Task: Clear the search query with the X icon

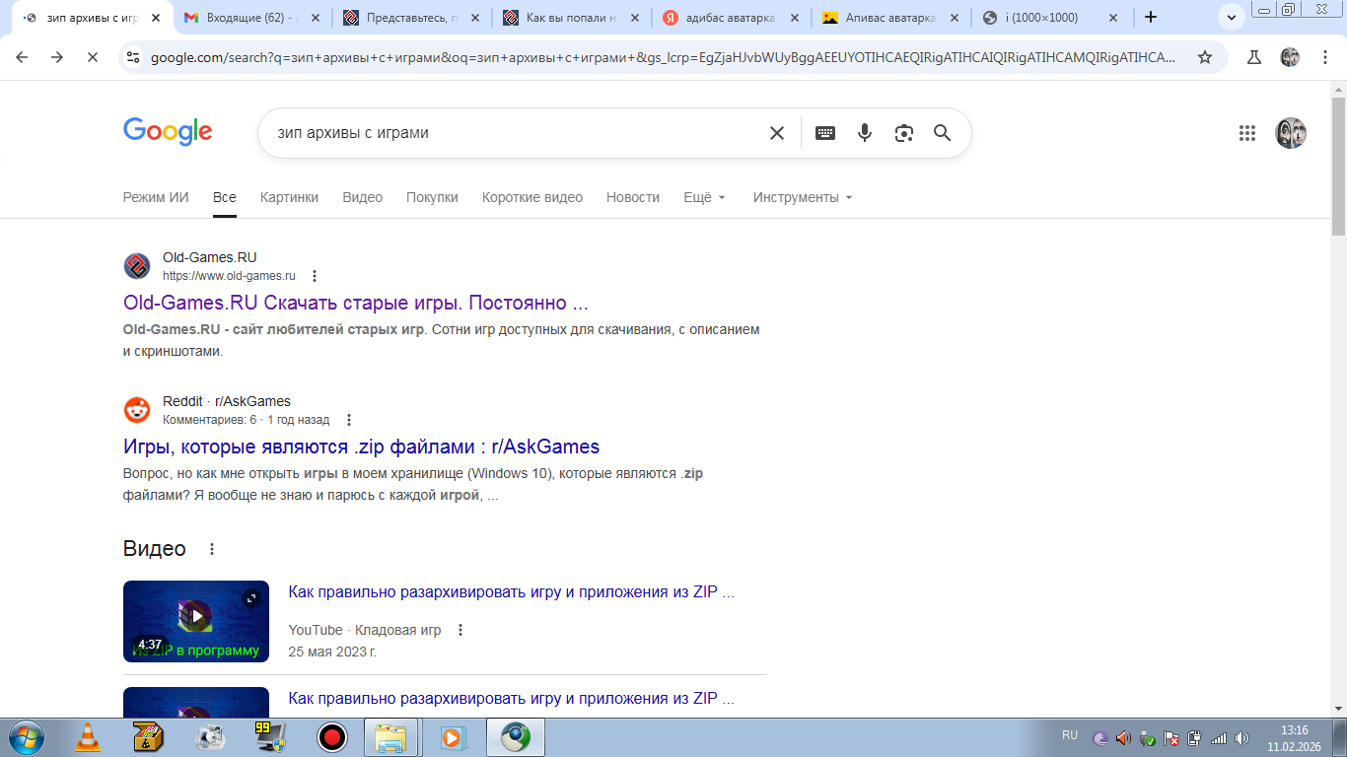Action: click(x=777, y=133)
